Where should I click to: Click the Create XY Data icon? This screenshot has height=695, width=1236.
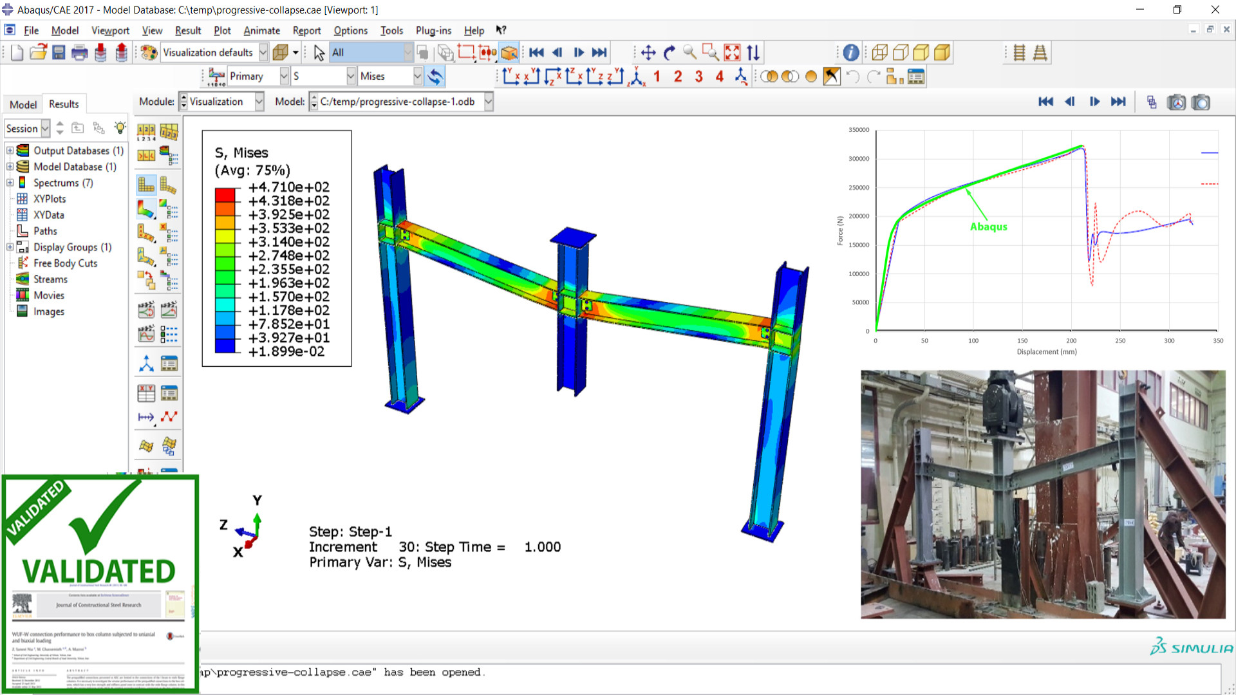click(146, 393)
